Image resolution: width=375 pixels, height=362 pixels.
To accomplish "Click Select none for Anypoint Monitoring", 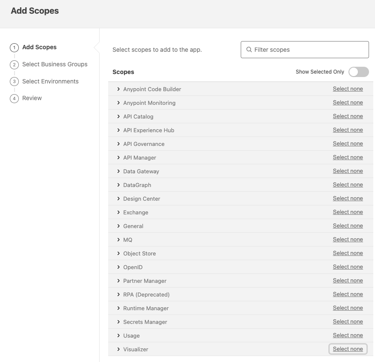I will pos(348,103).
